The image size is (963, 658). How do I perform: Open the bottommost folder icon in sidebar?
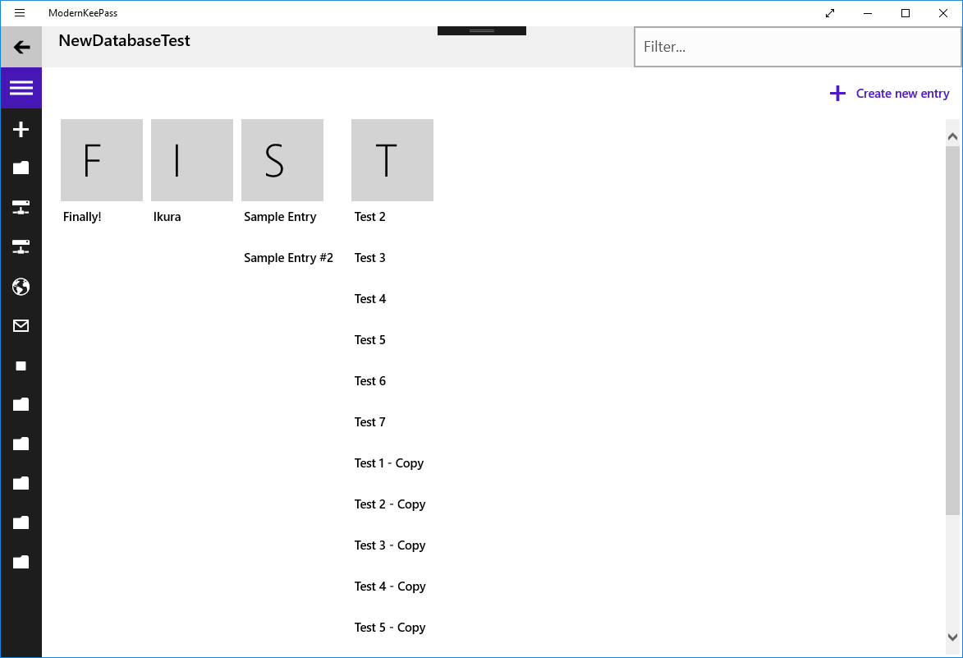(21, 562)
